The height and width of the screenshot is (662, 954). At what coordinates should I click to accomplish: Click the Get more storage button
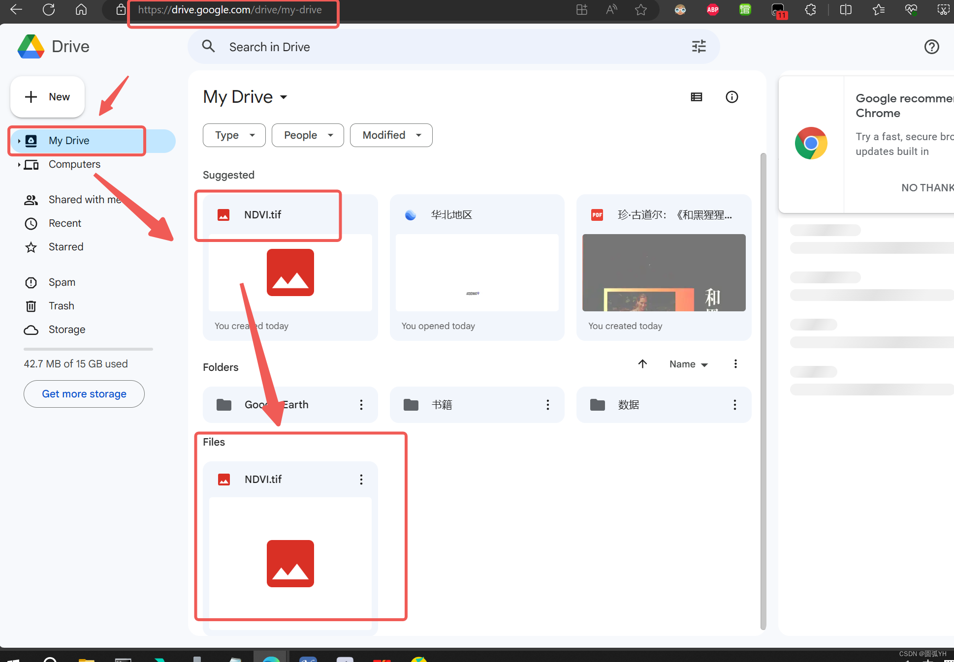click(x=84, y=393)
